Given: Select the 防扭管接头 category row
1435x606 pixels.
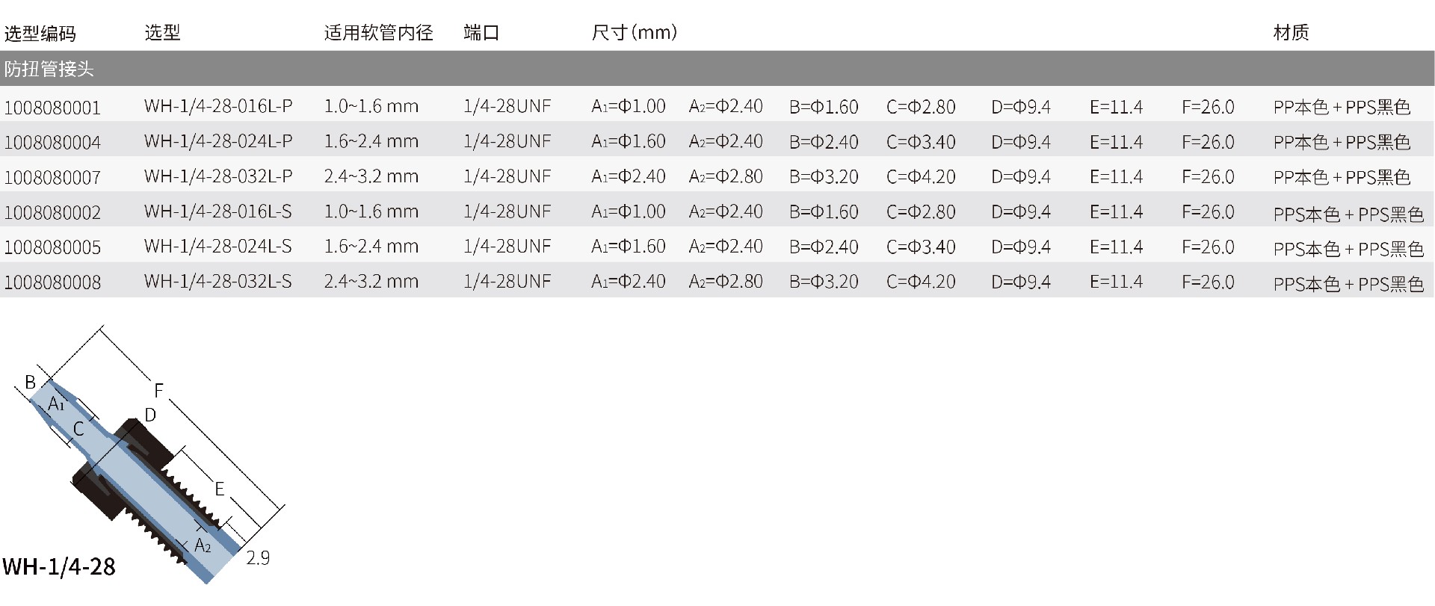Looking at the screenshot, I should coord(49,69).
